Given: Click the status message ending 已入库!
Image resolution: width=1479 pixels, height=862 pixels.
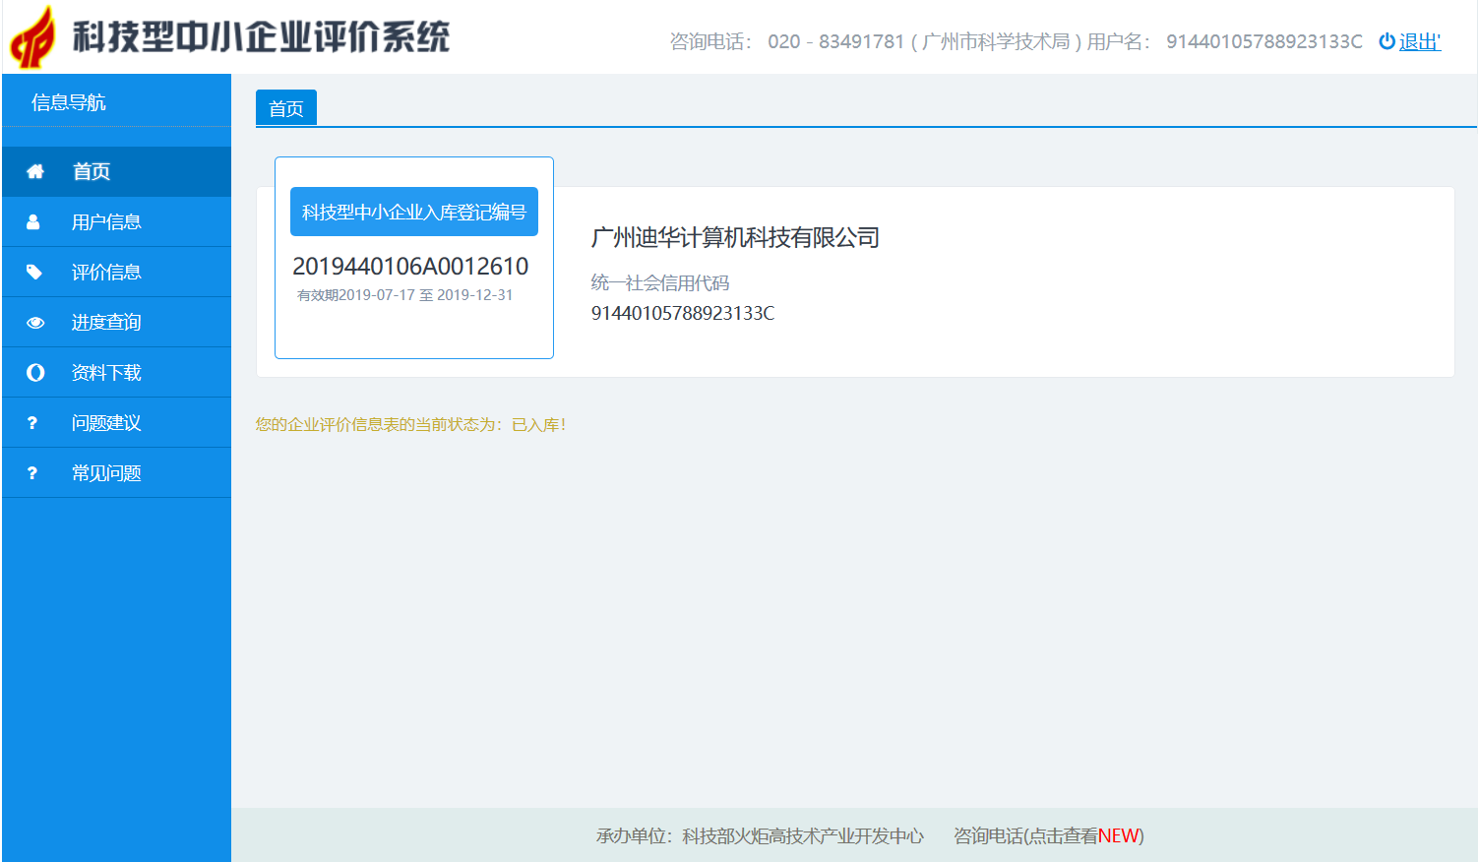Looking at the screenshot, I should click(x=411, y=425).
